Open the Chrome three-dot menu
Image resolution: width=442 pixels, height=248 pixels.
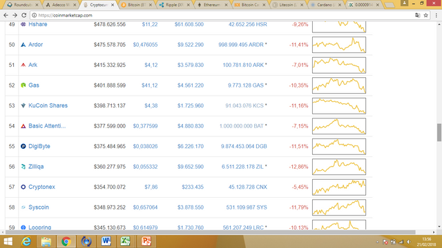click(436, 15)
